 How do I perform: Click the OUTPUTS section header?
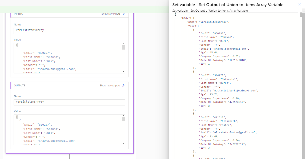click(69, 86)
